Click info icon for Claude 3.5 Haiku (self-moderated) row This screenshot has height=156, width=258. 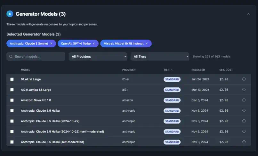[x=244, y=142]
